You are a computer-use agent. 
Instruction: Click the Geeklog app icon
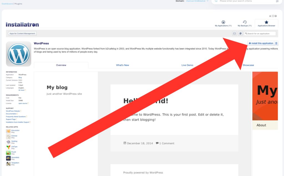pyautogui.click(x=8, y=142)
